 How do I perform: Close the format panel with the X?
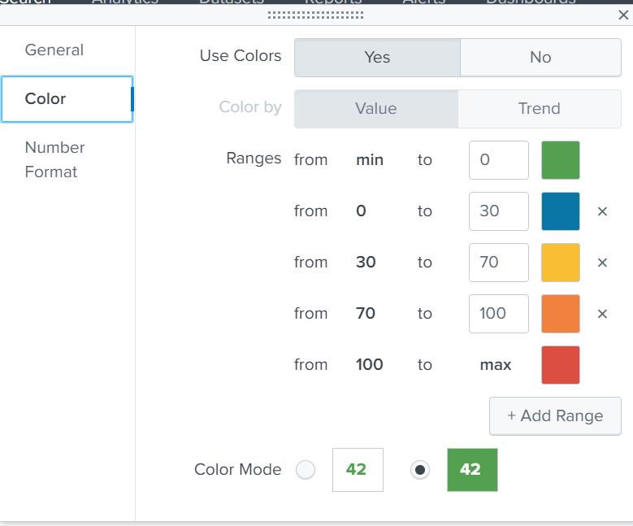pyautogui.click(x=623, y=15)
